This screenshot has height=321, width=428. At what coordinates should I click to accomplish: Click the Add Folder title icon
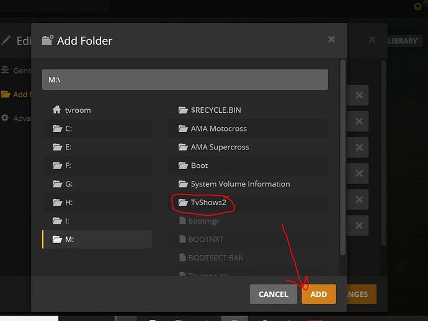click(x=48, y=40)
